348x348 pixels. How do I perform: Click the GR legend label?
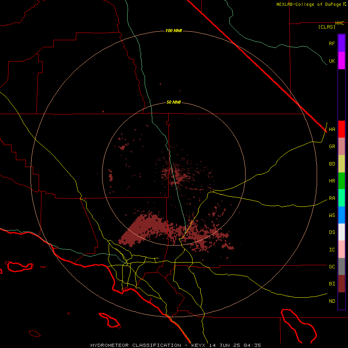coord(332,147)
